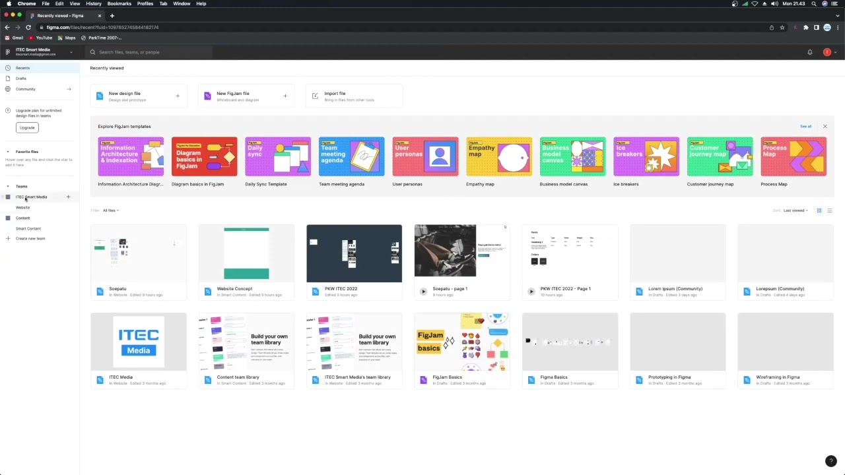
Task: Open the Website Concept file
Action: click(246, 262)
